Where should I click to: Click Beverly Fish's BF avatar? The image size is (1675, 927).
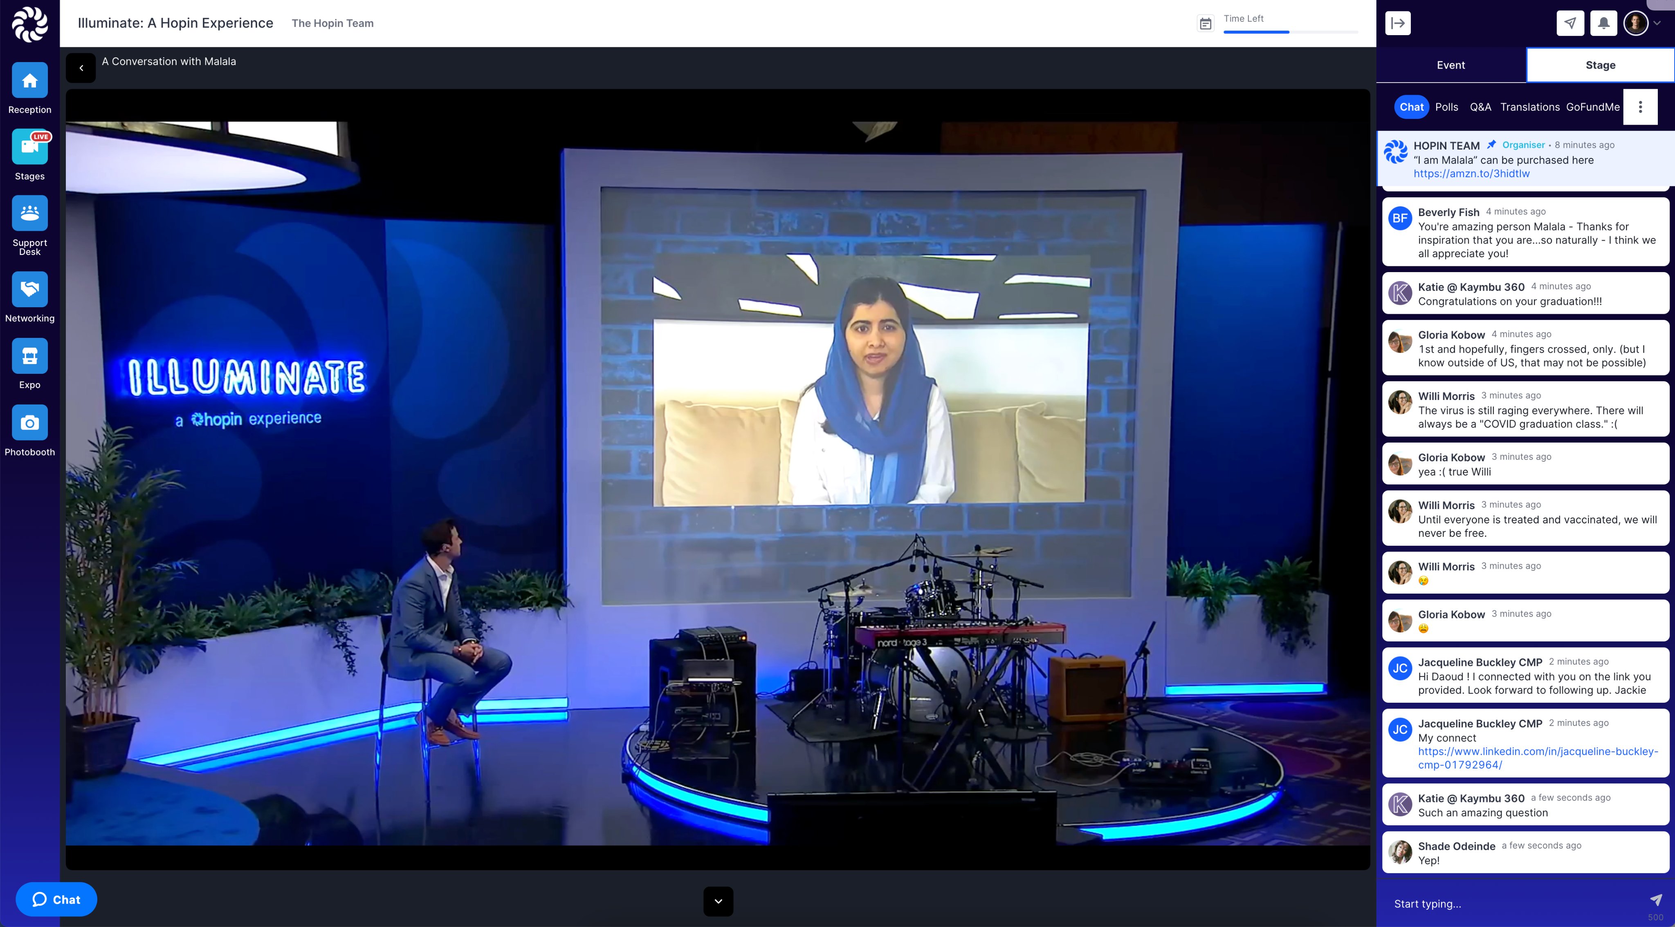click(x=1400, y=218)
